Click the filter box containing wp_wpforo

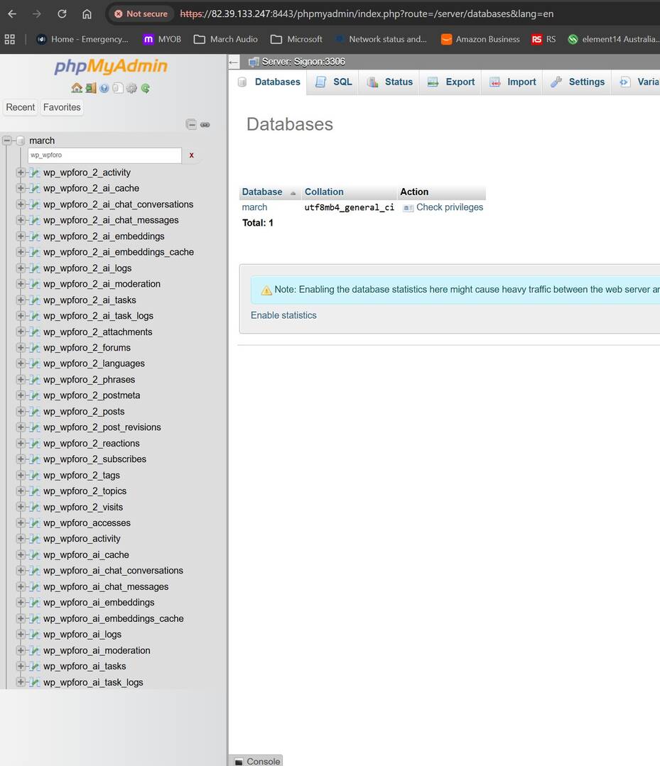coord(104,155)
